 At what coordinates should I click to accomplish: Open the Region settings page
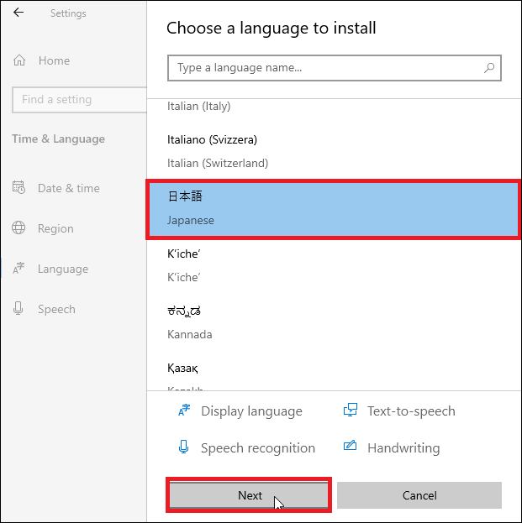coord(55,228)
